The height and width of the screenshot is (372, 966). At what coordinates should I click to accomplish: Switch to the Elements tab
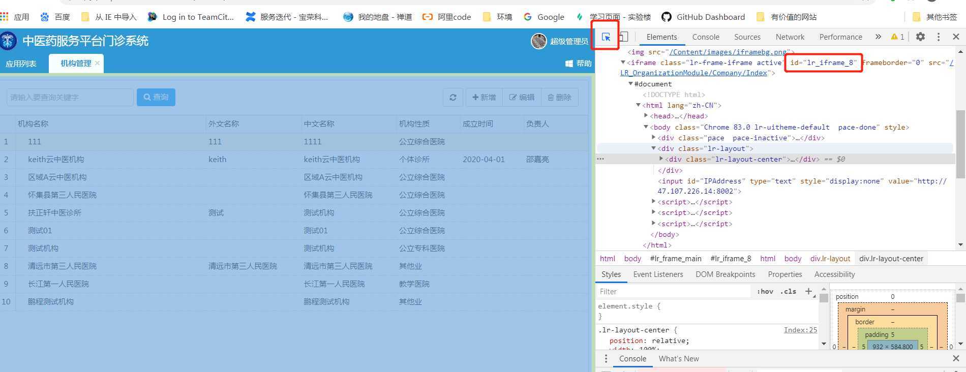click(661, 37)
